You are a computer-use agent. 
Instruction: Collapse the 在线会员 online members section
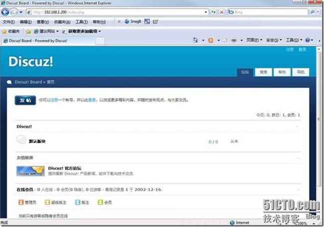pos(299,190)
